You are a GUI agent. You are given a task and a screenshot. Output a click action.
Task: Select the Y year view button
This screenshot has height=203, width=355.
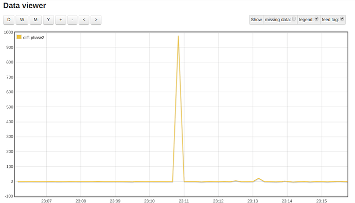click(x=48, y=20)
